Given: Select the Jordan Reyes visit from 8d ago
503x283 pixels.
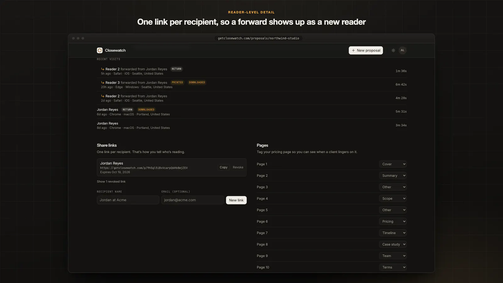Looking at the screenshot, I should [251, 125].
